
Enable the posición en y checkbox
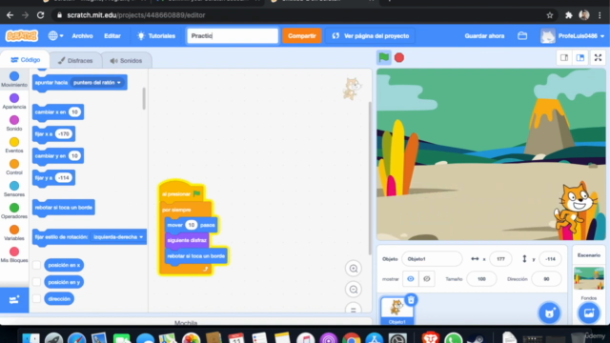[36, 282]
